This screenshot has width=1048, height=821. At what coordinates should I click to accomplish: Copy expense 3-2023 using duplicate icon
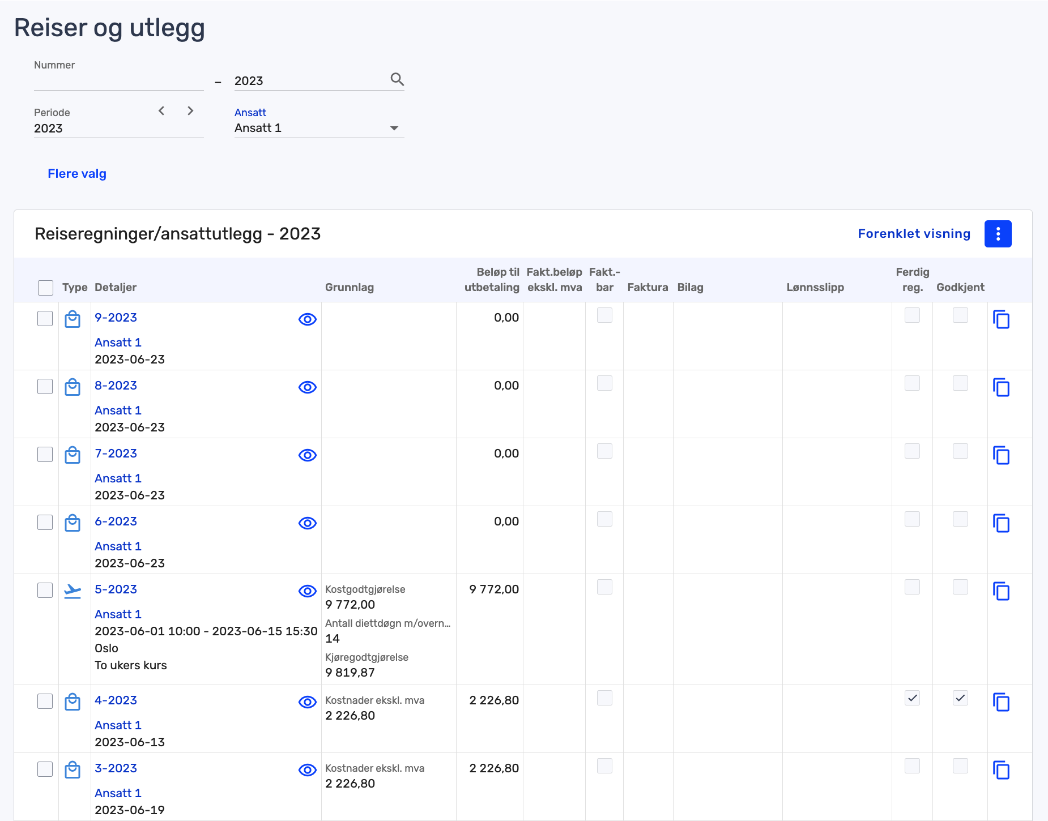pyautogui.click(x=1001, y=770)
